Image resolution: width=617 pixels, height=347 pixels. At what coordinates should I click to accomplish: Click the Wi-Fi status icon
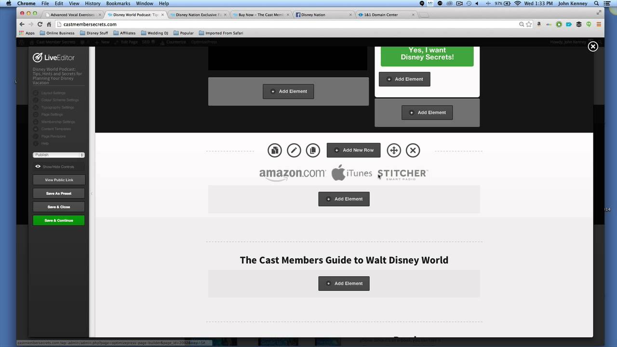(518, 3)
